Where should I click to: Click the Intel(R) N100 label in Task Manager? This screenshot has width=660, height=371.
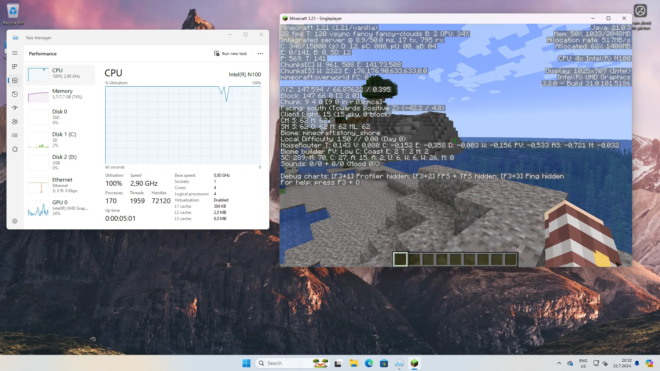click(245, 74)
